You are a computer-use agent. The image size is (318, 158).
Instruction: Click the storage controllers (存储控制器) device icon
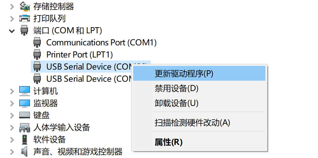pos(25,7)
